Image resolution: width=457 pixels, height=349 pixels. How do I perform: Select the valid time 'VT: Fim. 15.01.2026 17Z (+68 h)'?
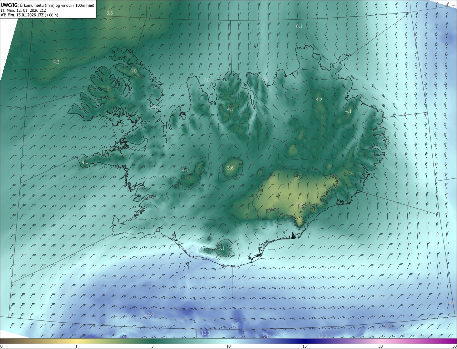[29, 15]
